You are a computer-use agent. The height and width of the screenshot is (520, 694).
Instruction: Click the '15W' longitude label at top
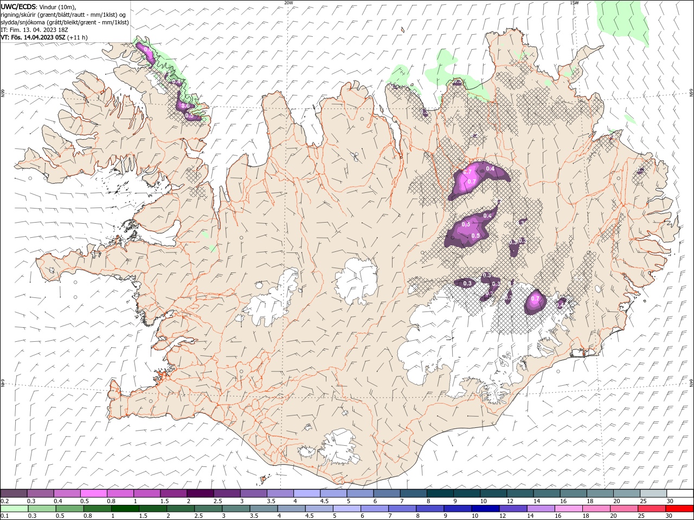574,3
